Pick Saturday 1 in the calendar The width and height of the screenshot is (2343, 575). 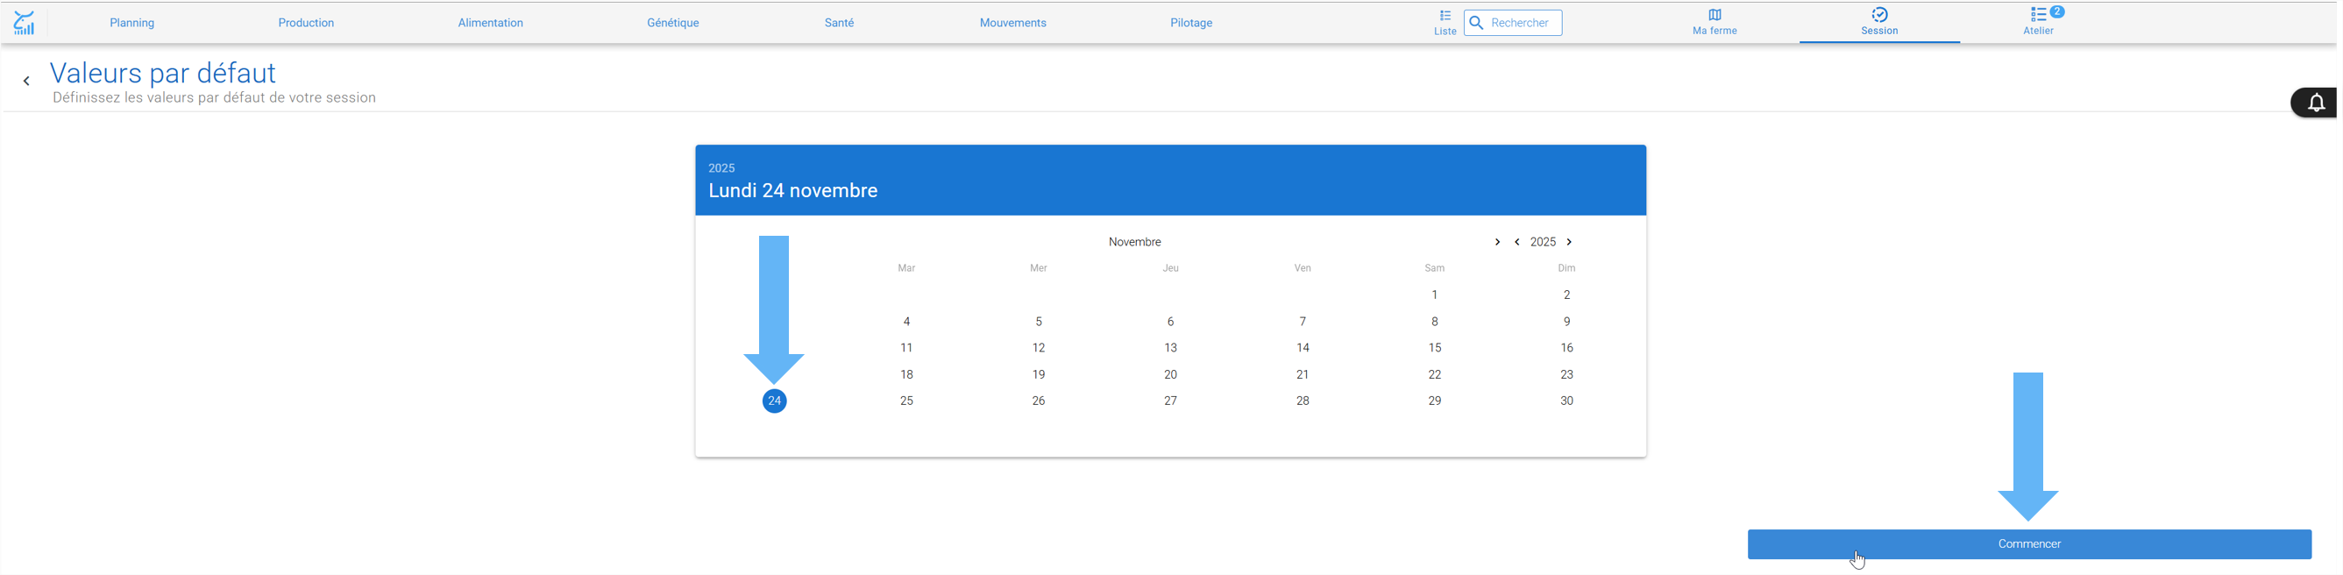[x=1434, y=295]
